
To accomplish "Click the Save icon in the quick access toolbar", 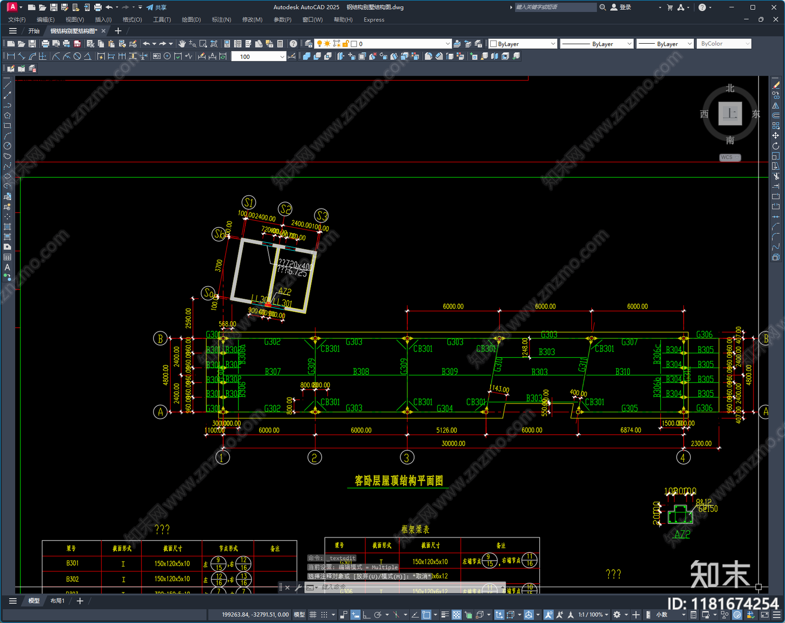I will tap(53, 7).
